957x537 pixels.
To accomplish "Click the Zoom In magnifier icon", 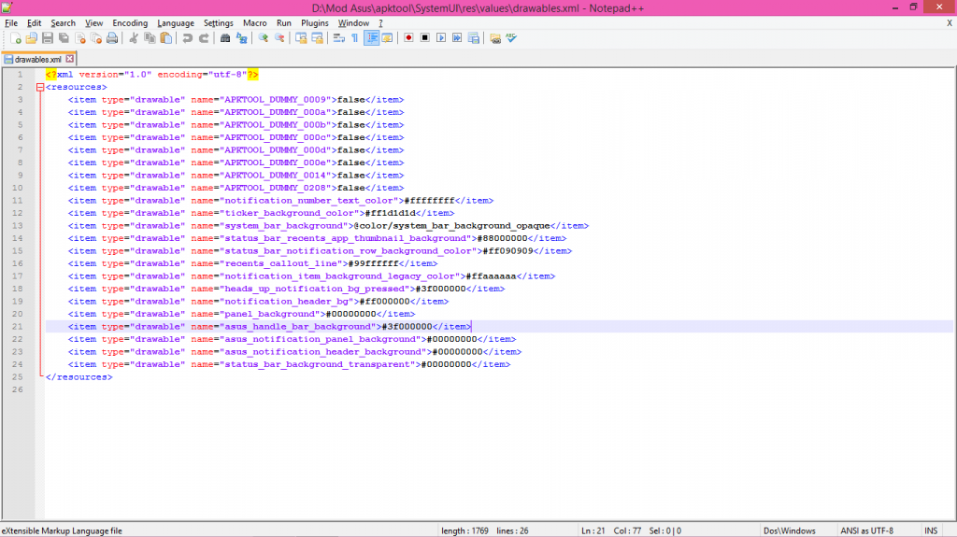I will tap(264, 38).
